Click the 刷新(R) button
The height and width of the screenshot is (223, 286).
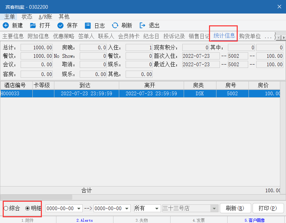pos(235,208)
